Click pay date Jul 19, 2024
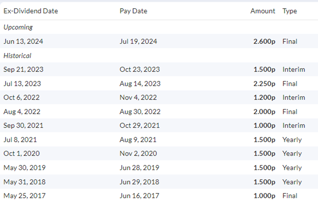318x202 pixels. pos(138,41)
